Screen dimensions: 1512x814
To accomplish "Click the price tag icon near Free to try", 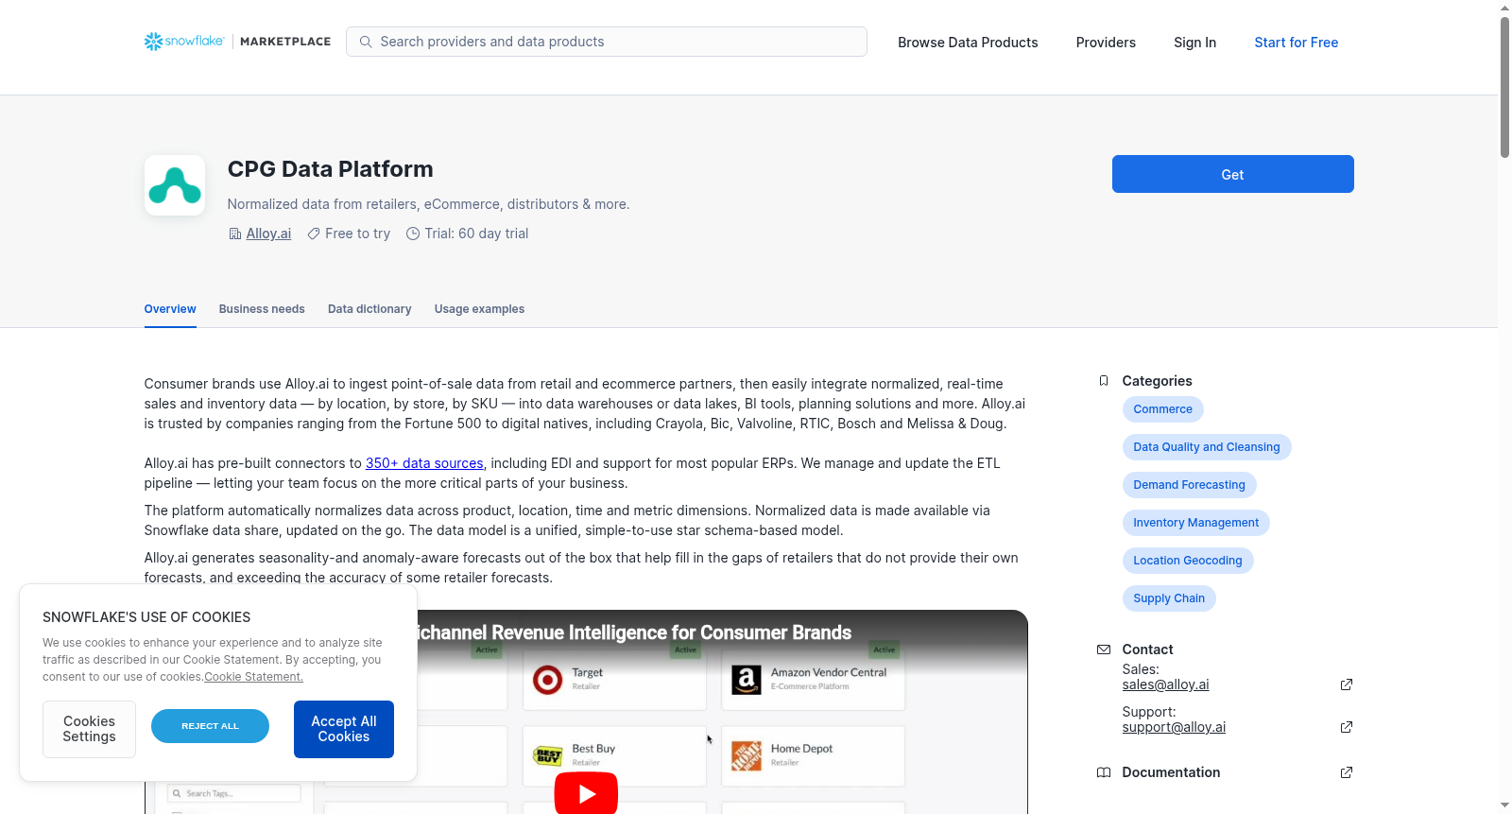I will [x=314, y=234].
